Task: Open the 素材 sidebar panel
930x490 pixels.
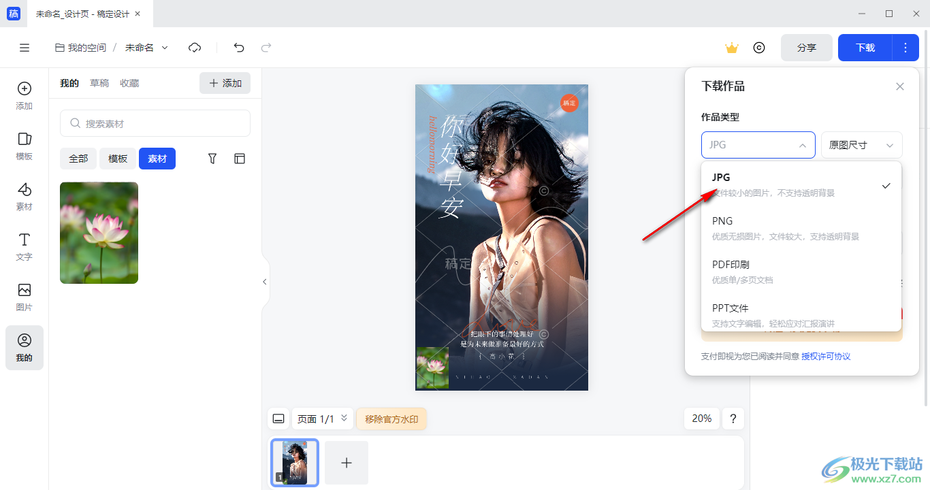Action: click(25, 197)
